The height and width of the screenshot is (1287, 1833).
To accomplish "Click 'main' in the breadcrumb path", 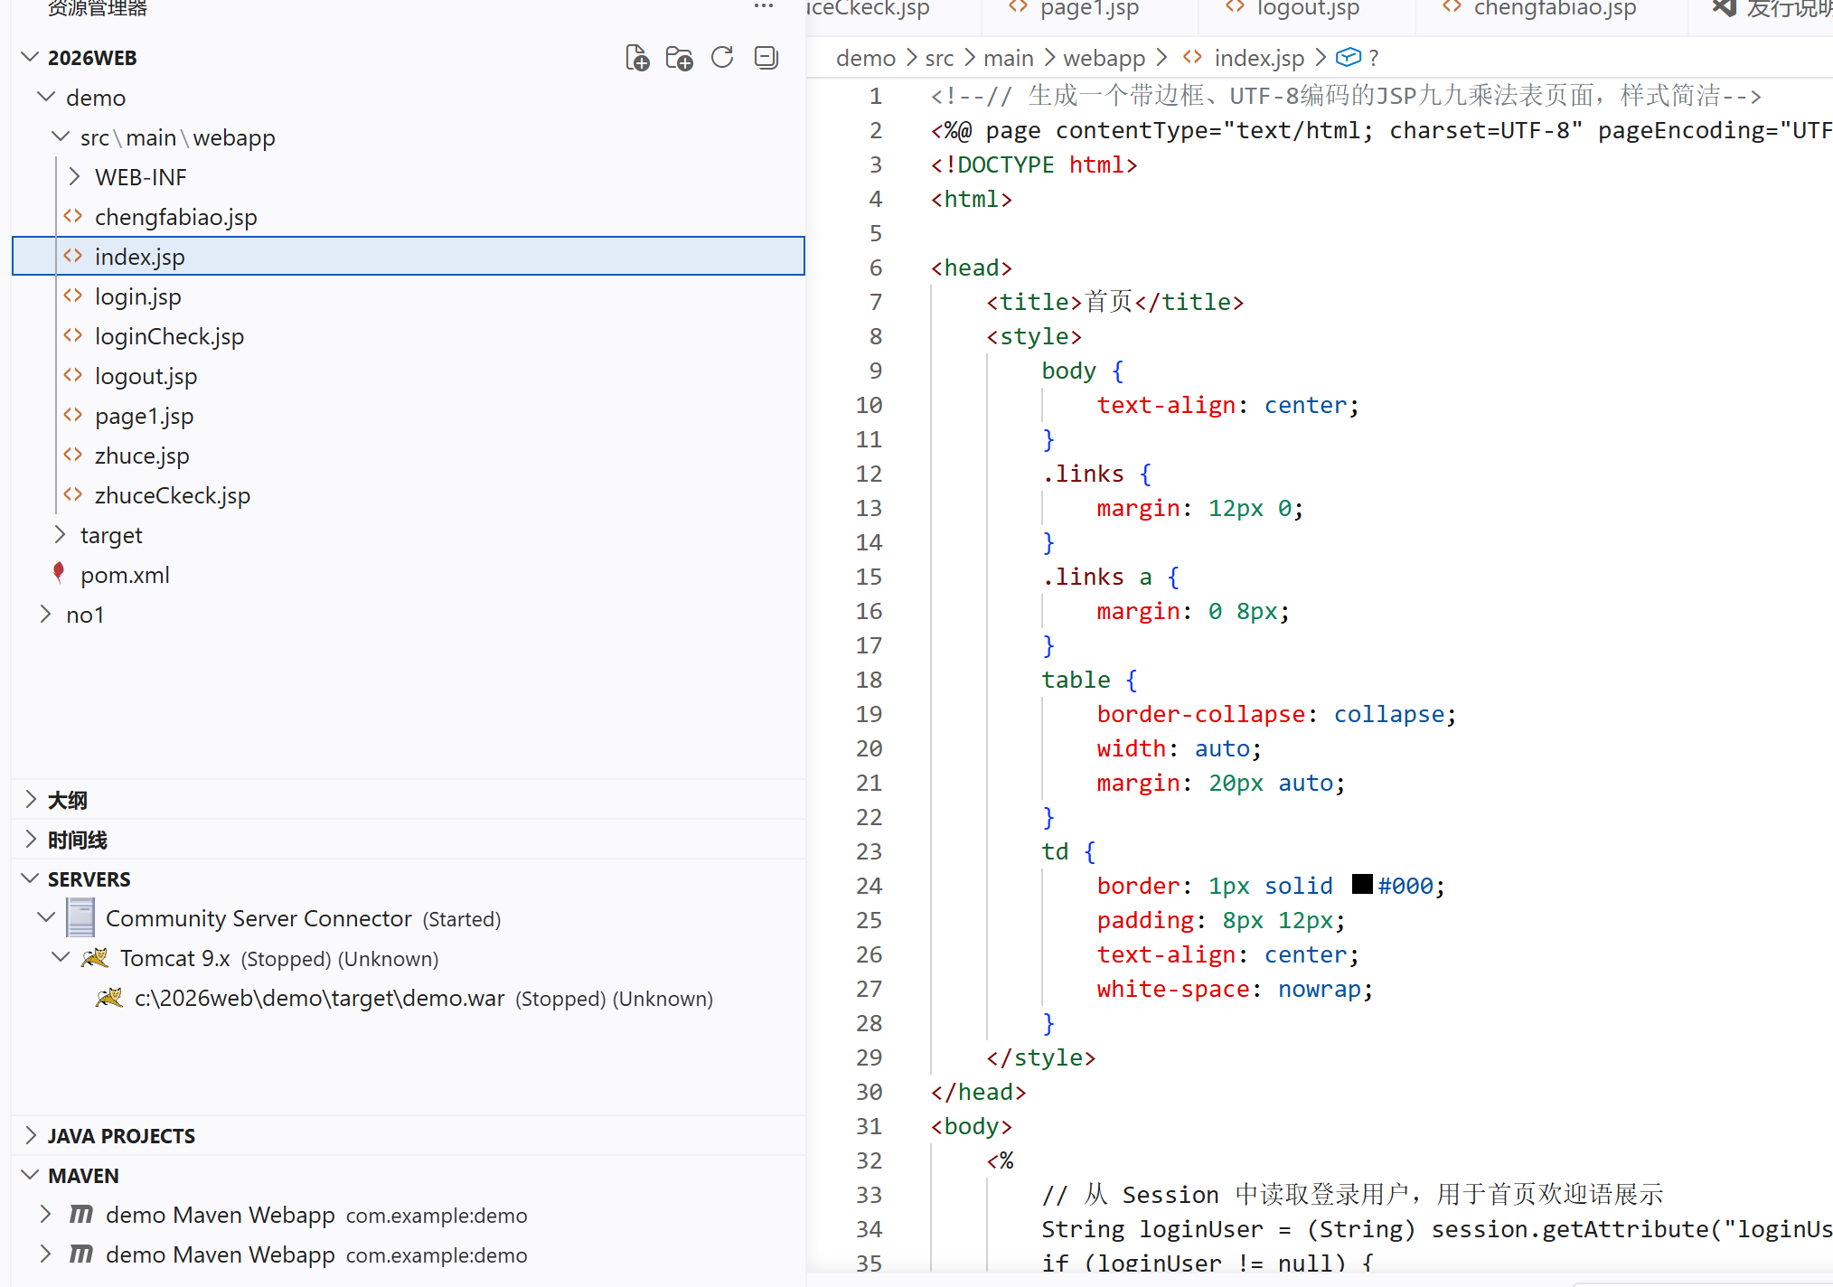I will (x=1008, y=59).
